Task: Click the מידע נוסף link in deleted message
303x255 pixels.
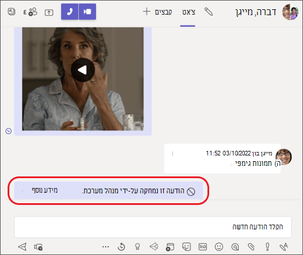Action: point(45,190)
